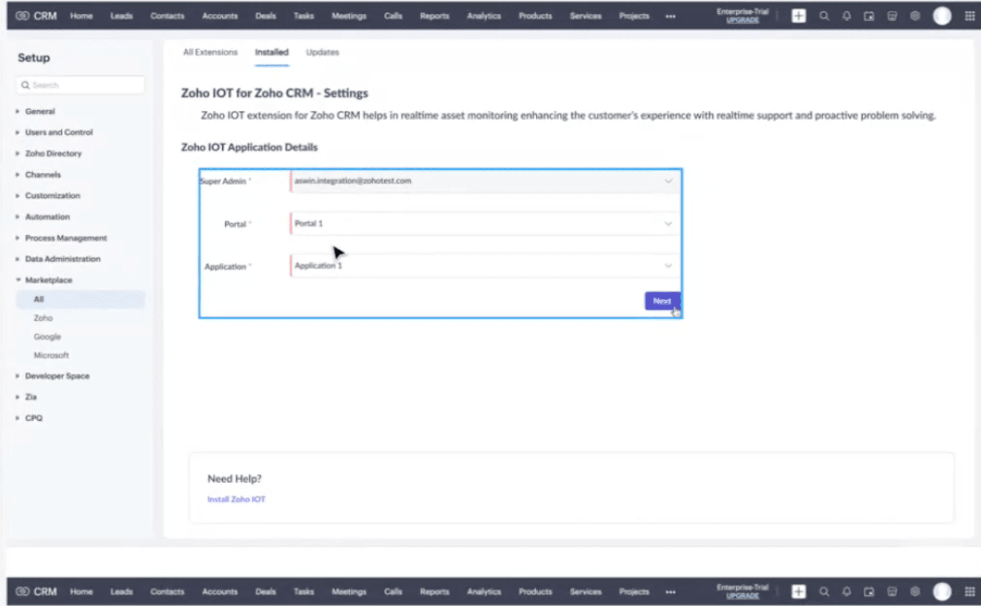The height and width of the screenshot is (606, 981).
Task: Open Projects in the bottom navigation bar
Action: tap(634, 592)
